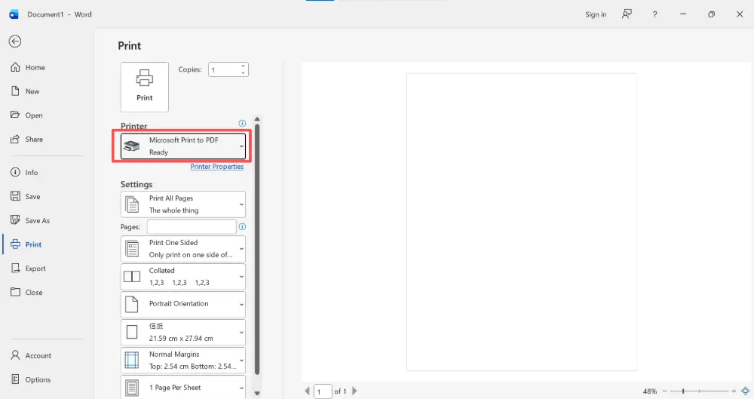The image size is (754, 399).
Task: Open Export in the sidebar
Action: 29,269
